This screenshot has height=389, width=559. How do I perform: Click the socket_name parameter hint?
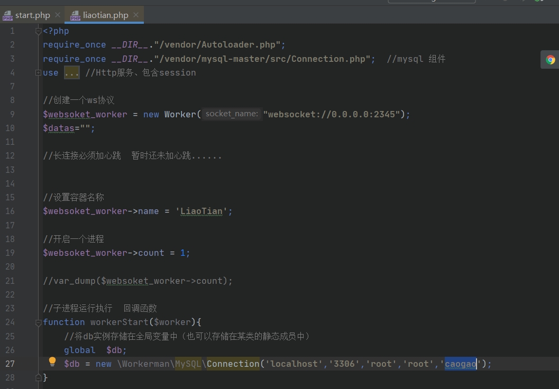point(231,114)
